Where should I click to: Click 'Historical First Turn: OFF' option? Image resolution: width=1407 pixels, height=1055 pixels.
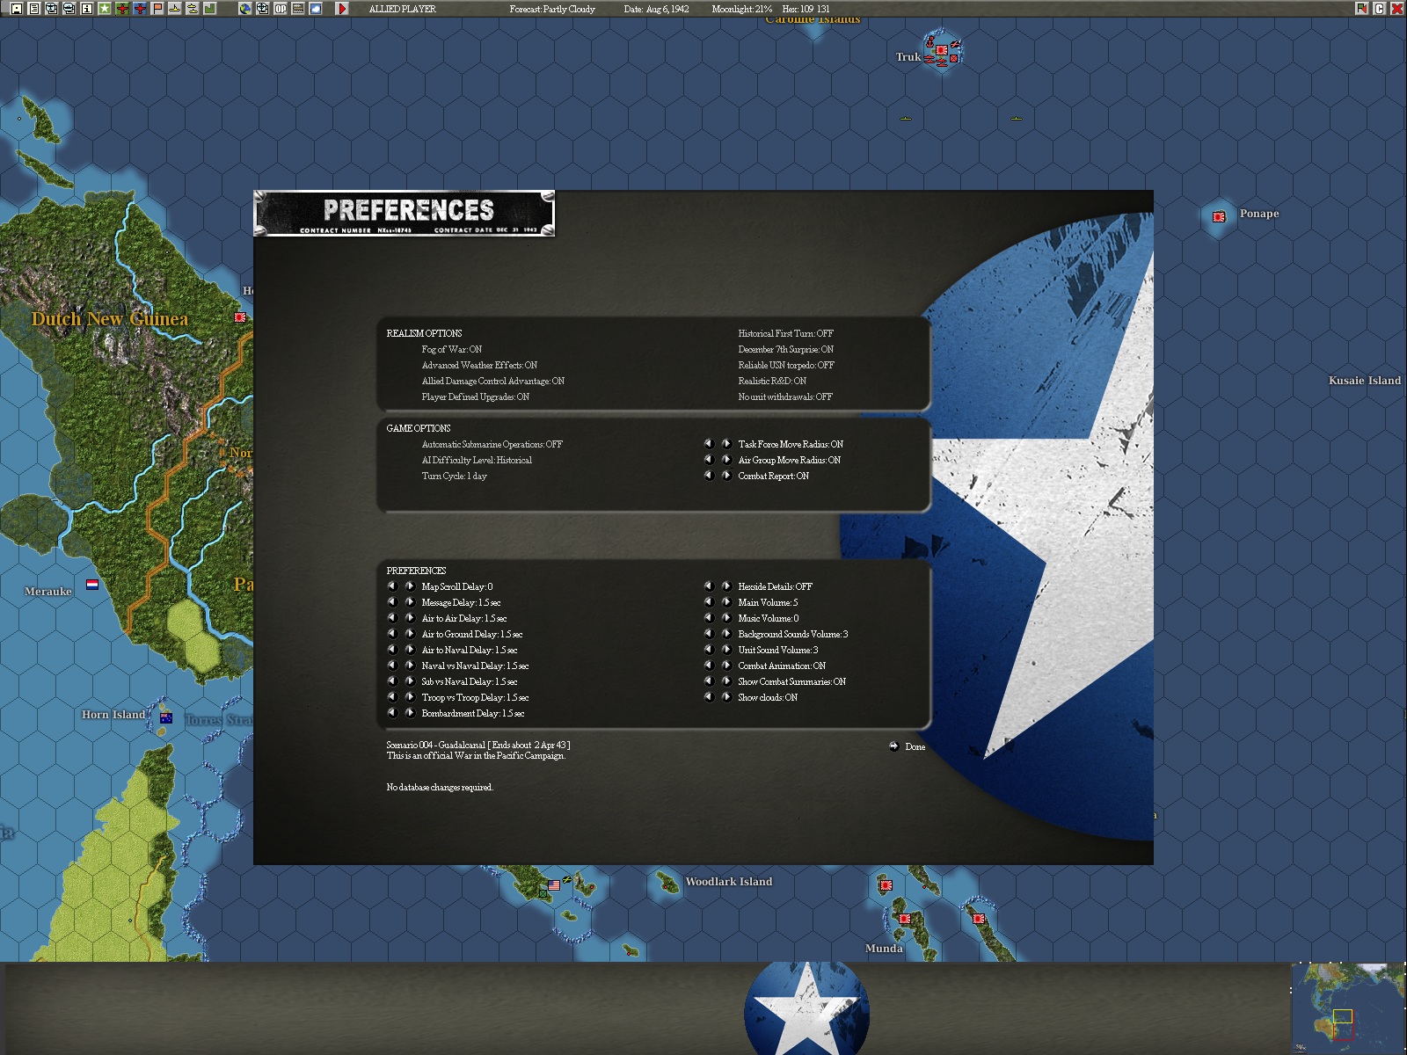click(786, 333)
